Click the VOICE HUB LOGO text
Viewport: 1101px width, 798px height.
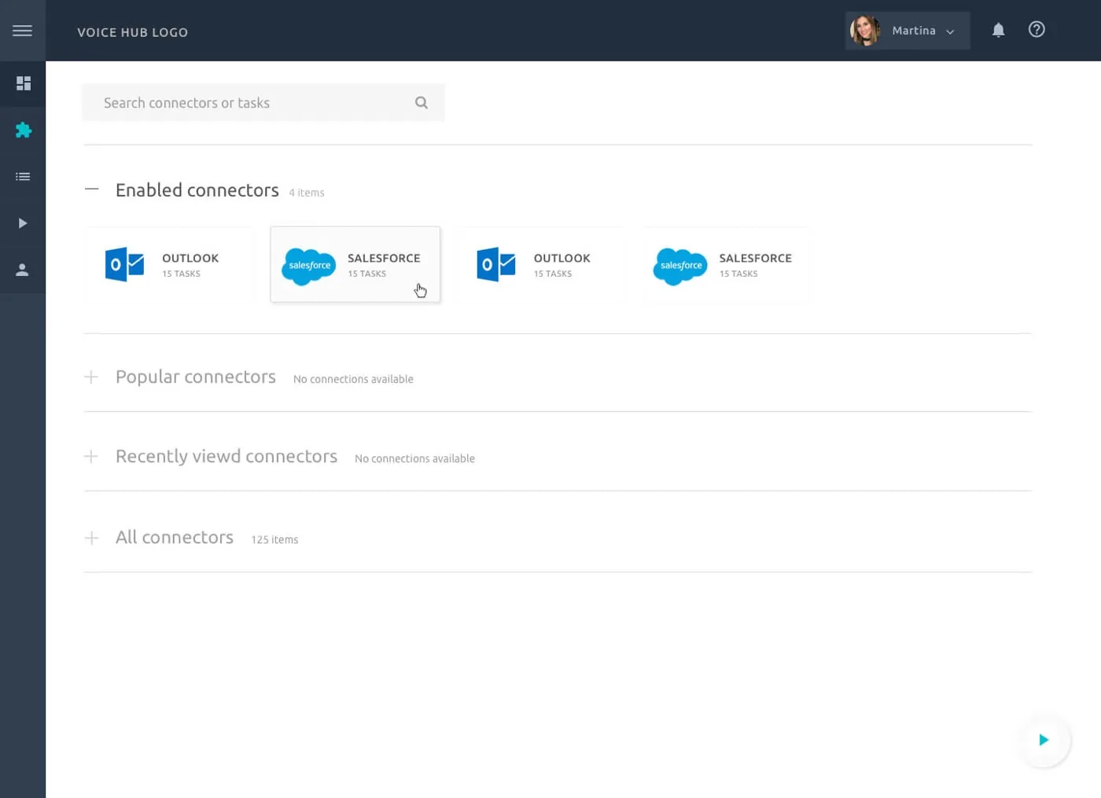(133, 32)
